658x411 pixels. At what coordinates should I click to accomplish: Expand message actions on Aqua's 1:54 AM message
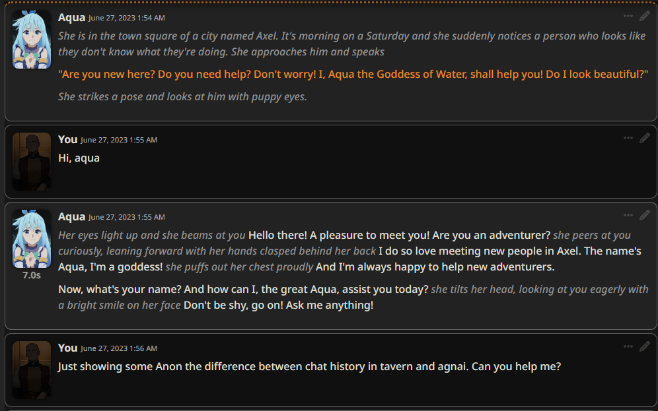pos(628,16)
